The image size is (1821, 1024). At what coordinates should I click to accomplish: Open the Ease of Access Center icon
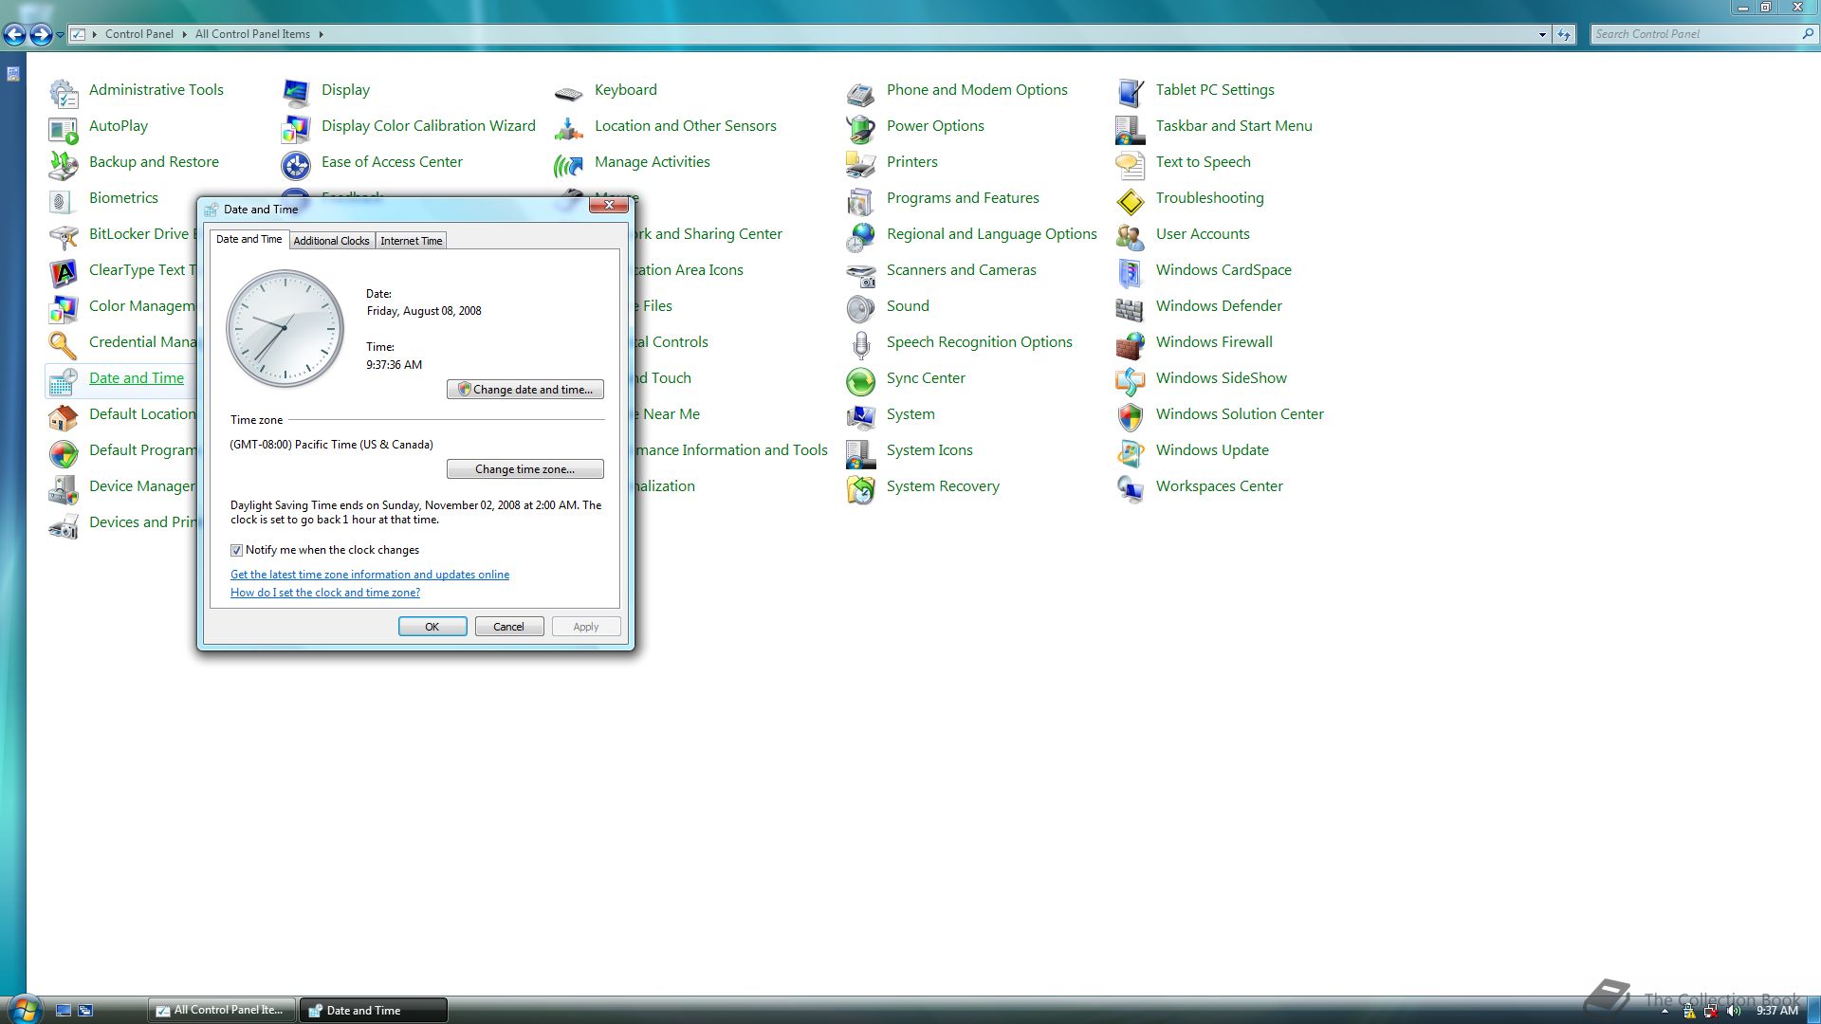click(296, 164)
